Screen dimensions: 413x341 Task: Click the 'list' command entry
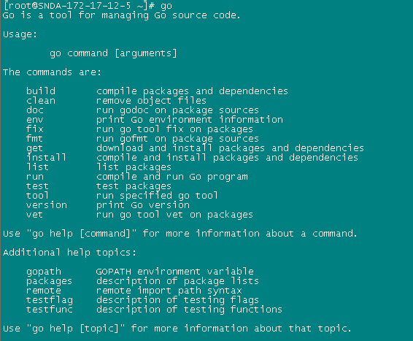click(x=37, y=166)
